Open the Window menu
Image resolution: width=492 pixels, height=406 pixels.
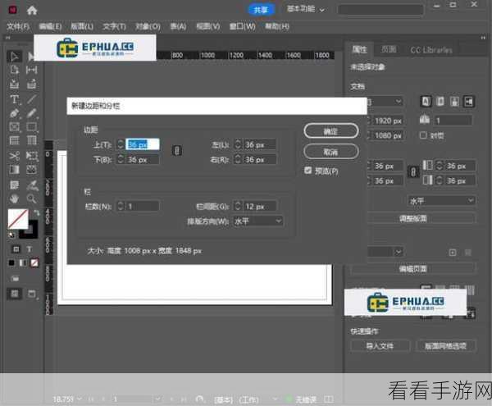(x=242, y=26)
